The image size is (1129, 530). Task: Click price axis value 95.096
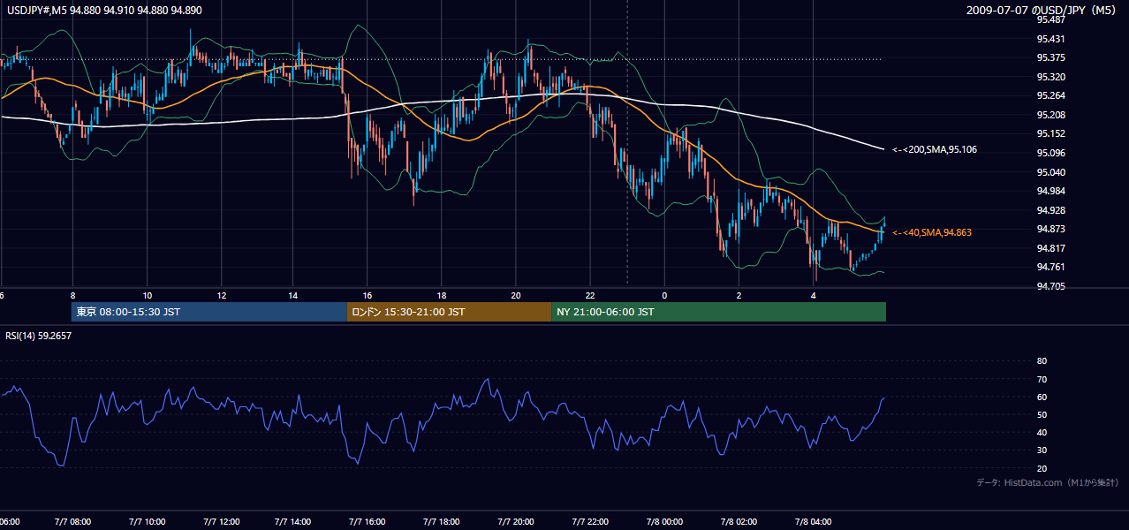pos(1052,153)
